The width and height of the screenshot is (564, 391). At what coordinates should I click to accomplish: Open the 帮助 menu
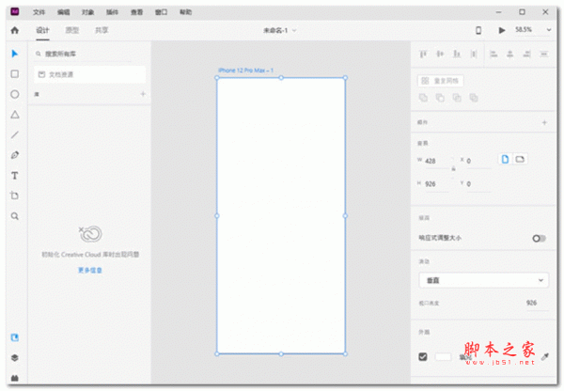point(185,12)
